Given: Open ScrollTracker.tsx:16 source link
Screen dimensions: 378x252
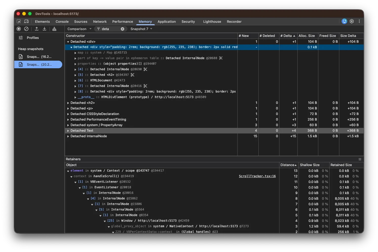Looking at the screenshot, I should [x=257, y=176].
